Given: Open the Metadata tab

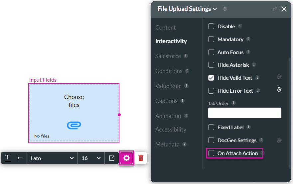Looking at the screenshot, I should (167, 144).
